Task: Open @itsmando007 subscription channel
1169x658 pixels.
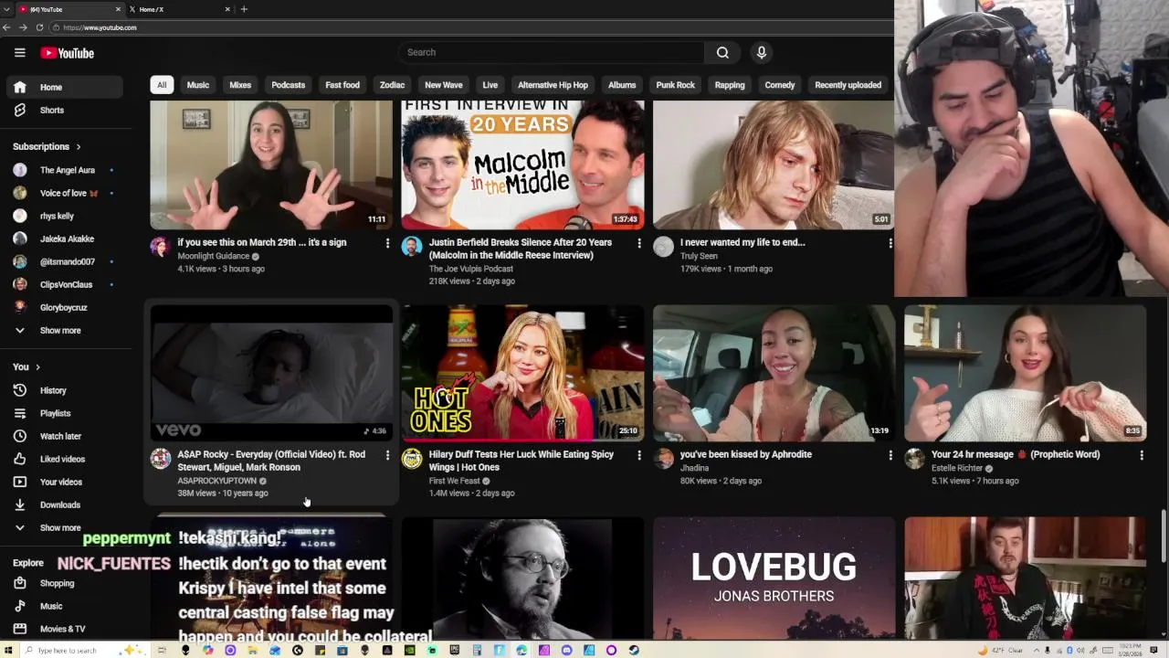Action: pyautogui.click(x=64, y=261)
